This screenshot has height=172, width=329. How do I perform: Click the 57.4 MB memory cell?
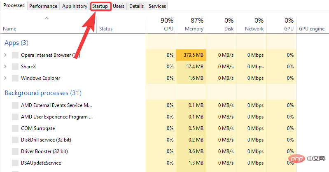[x=191, y=67]
